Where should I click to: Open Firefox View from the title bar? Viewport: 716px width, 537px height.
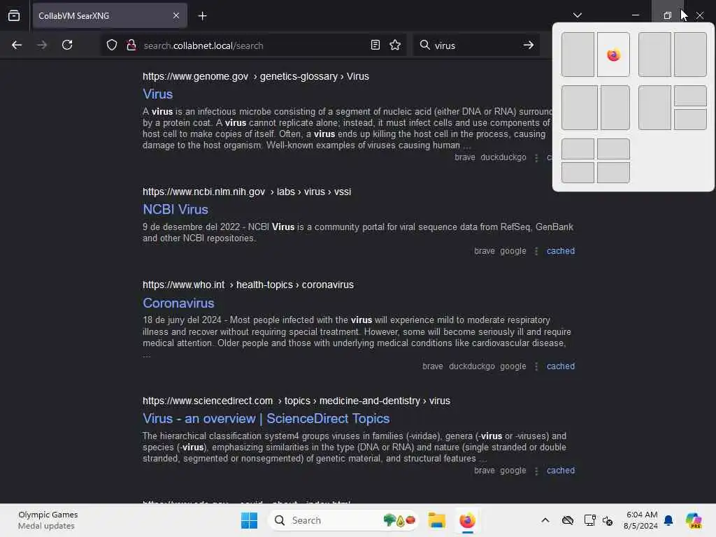(14, 15)
